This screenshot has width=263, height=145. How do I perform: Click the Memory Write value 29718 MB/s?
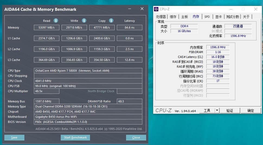(74, 27)
